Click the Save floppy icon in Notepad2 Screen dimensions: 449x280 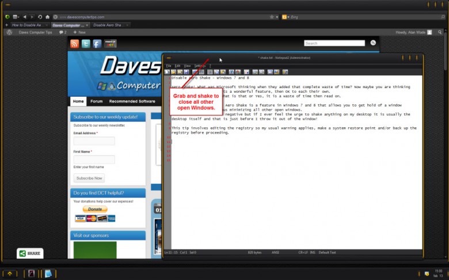187,72
